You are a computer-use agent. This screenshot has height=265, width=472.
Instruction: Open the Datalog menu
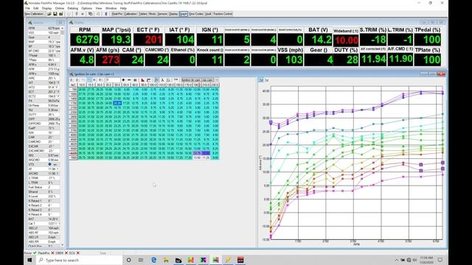point(72,8)
